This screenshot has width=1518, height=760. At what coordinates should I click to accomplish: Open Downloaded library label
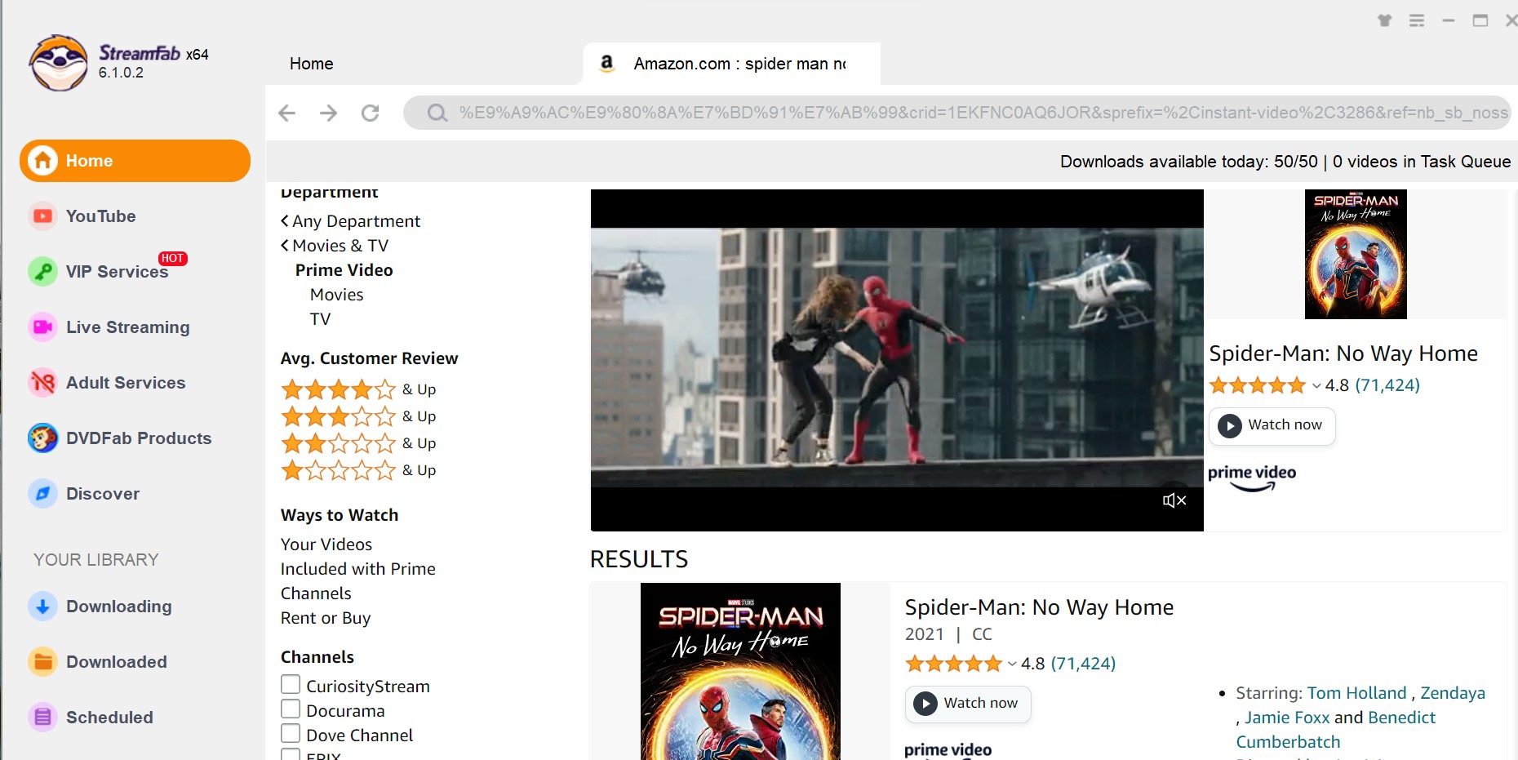[116, 662]
